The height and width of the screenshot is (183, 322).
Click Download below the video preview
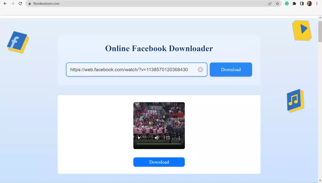coord(159,162)
